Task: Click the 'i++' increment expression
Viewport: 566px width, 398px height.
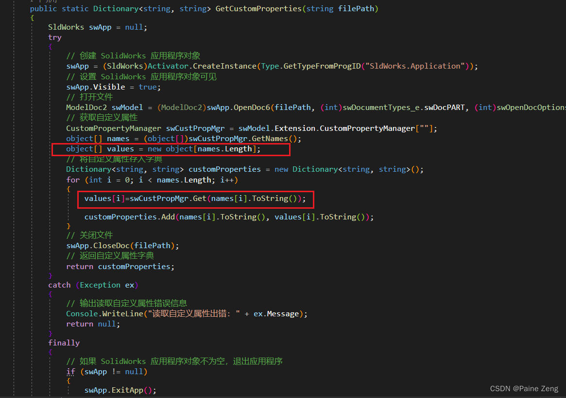Action: [227, 180]
